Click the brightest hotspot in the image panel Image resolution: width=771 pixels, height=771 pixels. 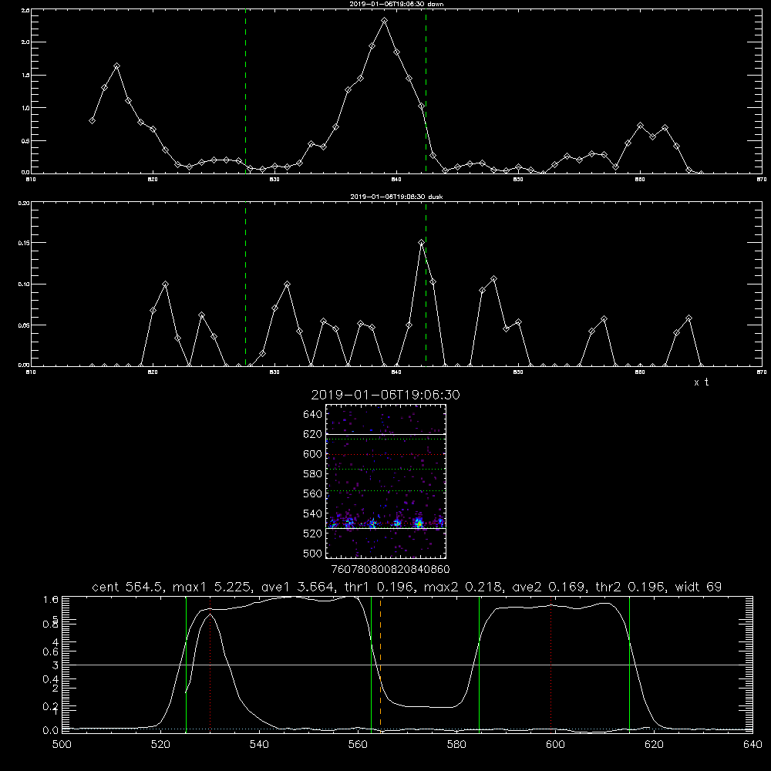(419, 524)
